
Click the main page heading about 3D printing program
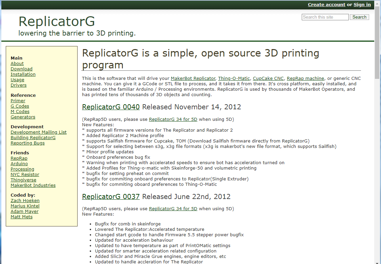201,59
